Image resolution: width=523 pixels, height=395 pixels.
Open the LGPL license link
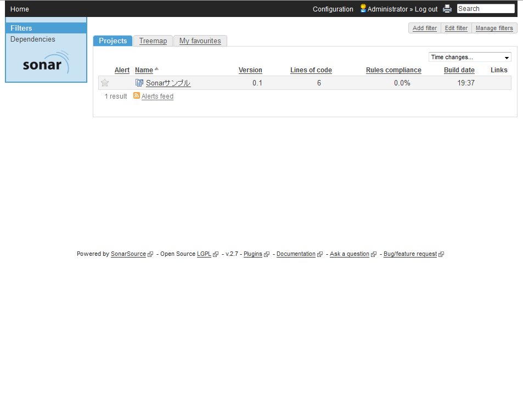(x=204, y=254)
